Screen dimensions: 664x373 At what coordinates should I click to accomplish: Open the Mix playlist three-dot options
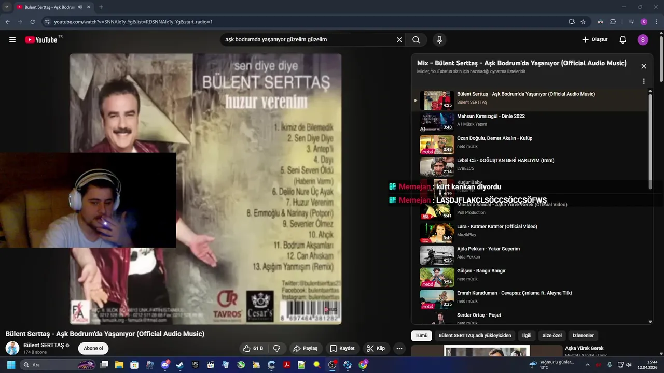(644, 81)
